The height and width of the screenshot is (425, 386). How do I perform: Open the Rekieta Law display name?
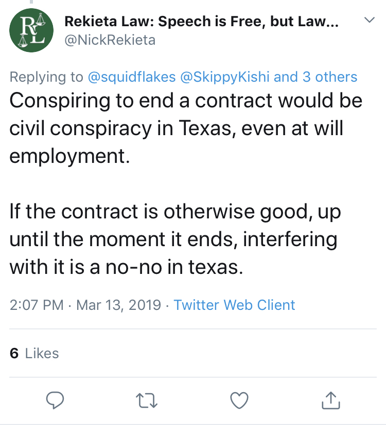[201, 22]
